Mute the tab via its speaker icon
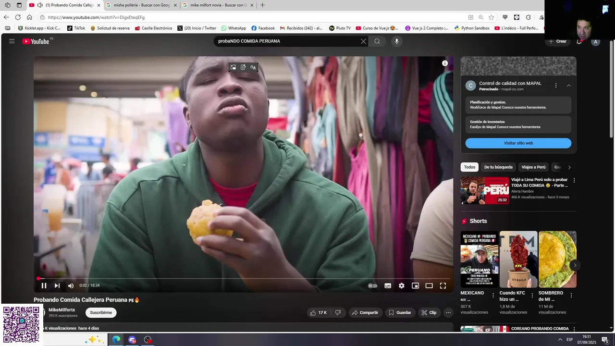 click(x=40, y=5)
